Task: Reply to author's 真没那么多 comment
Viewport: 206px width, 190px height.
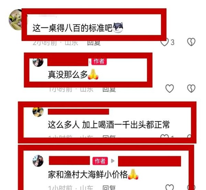Action: click(x=109, y=90)
